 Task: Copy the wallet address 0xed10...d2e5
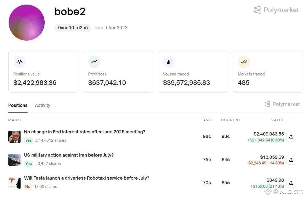[x=73, y=28]
